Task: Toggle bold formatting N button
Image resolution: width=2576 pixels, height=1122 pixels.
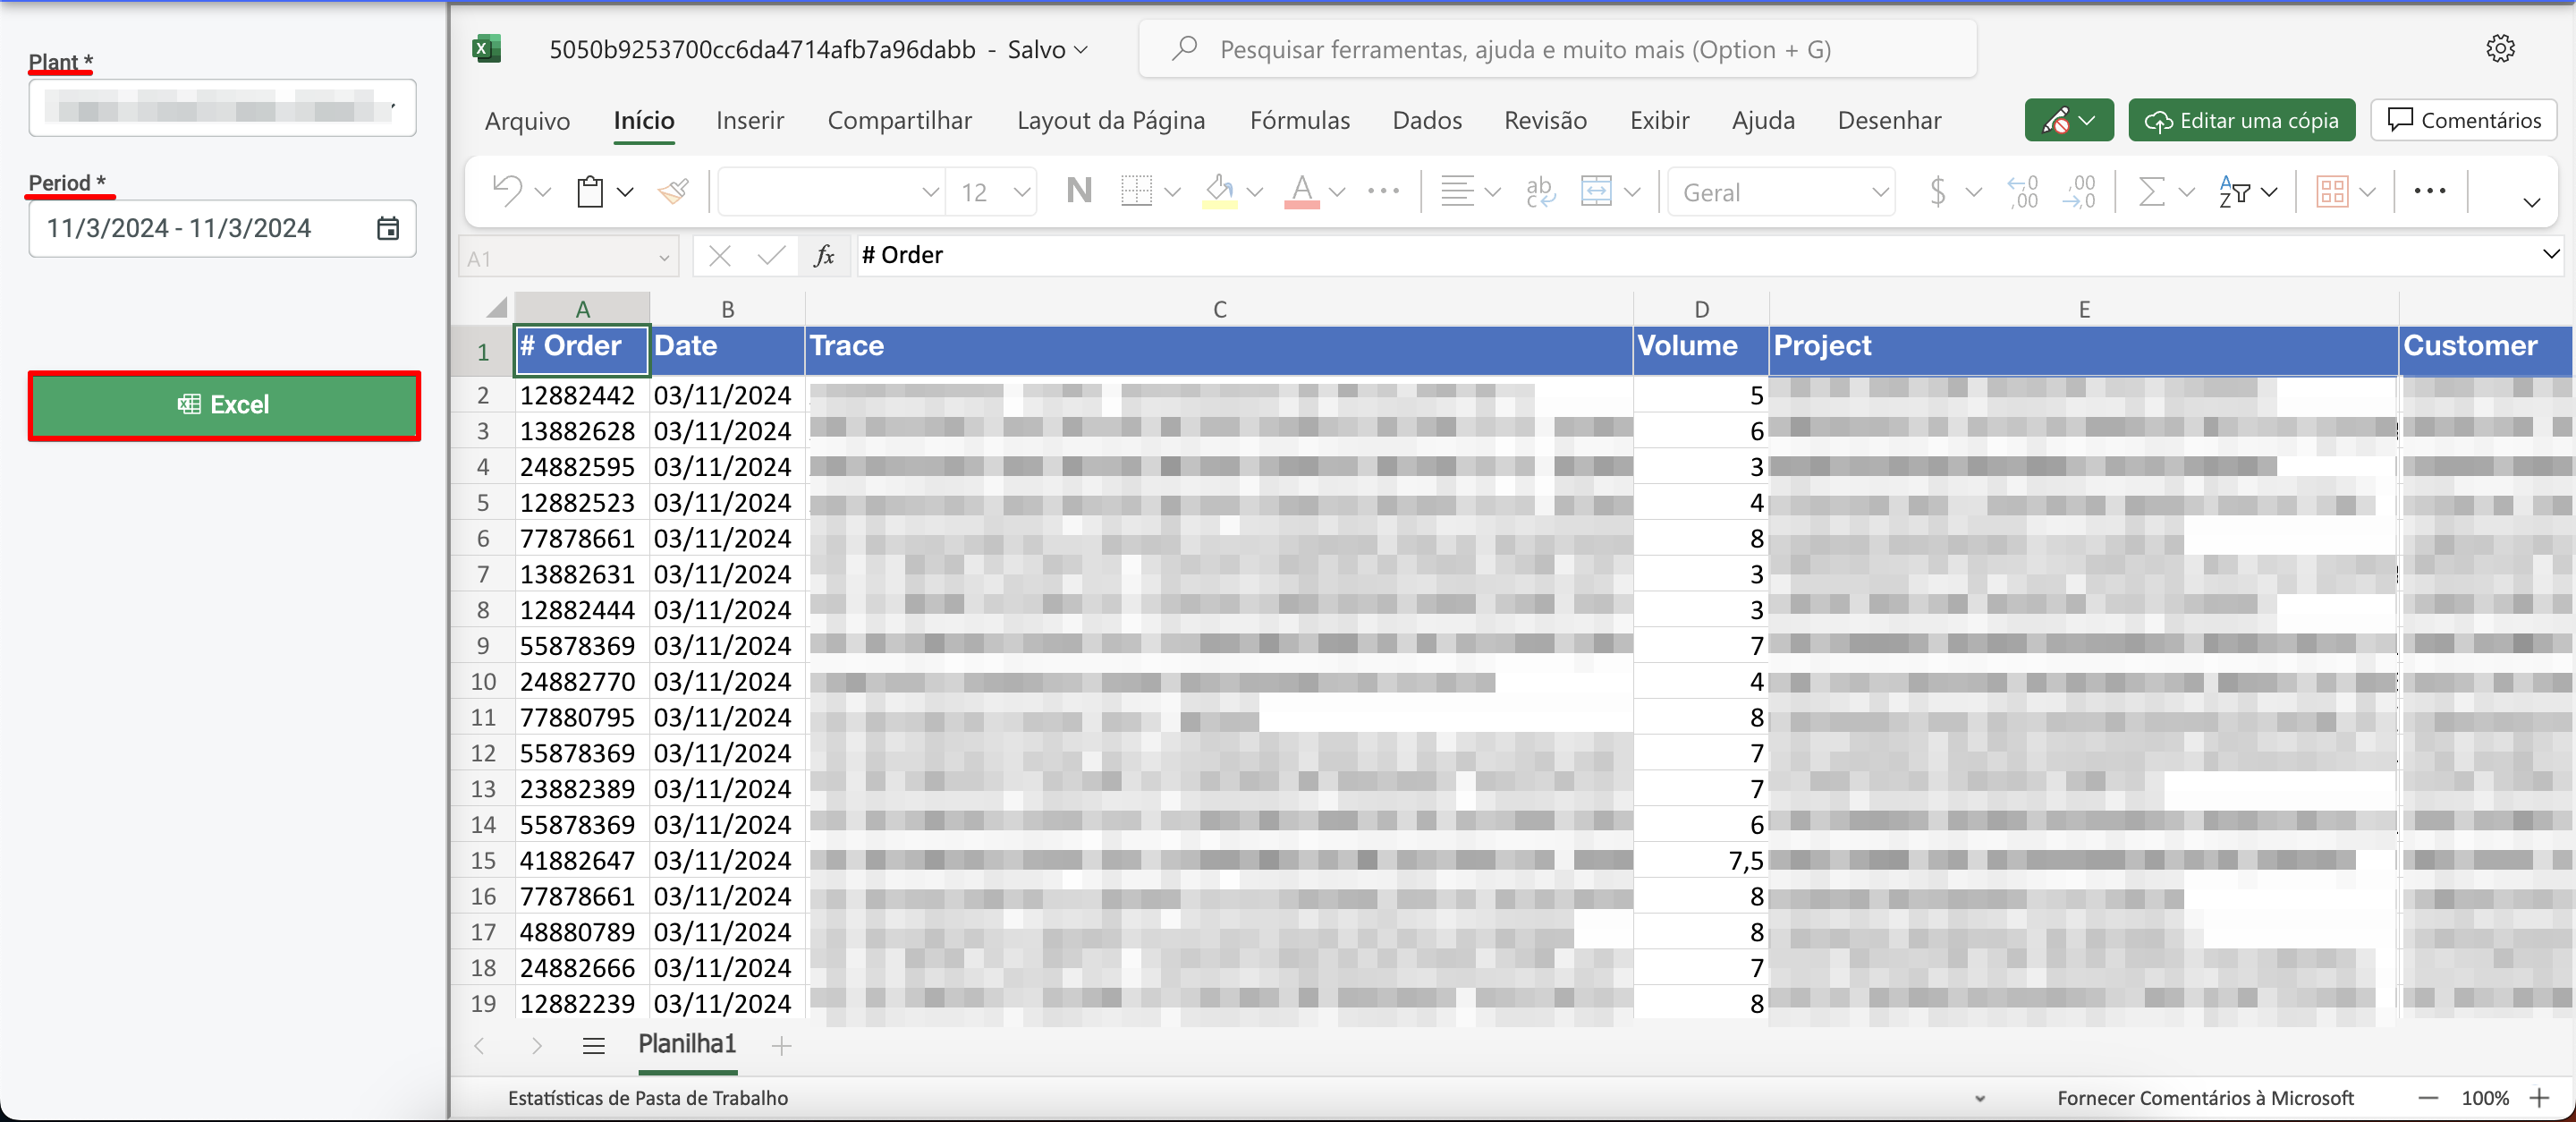Action: click(x=1078, y=191)
